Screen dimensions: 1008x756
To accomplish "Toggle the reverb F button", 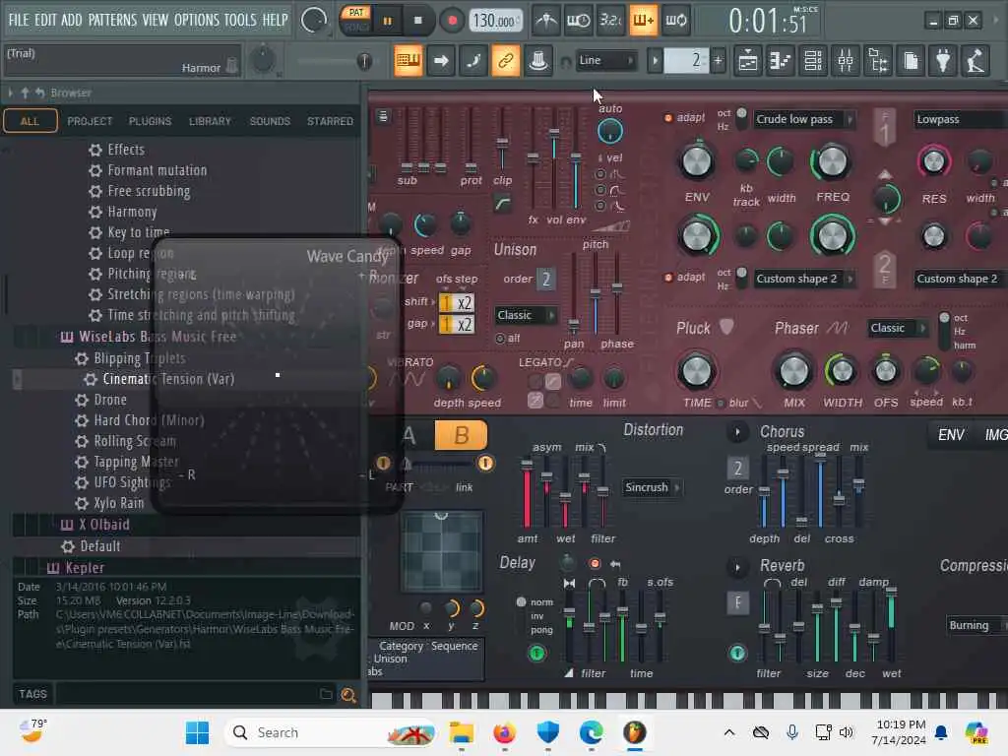I will [x=737, y=602].
